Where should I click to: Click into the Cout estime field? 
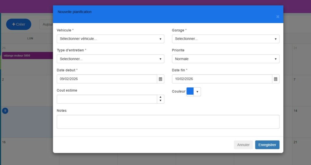(107, 99)
